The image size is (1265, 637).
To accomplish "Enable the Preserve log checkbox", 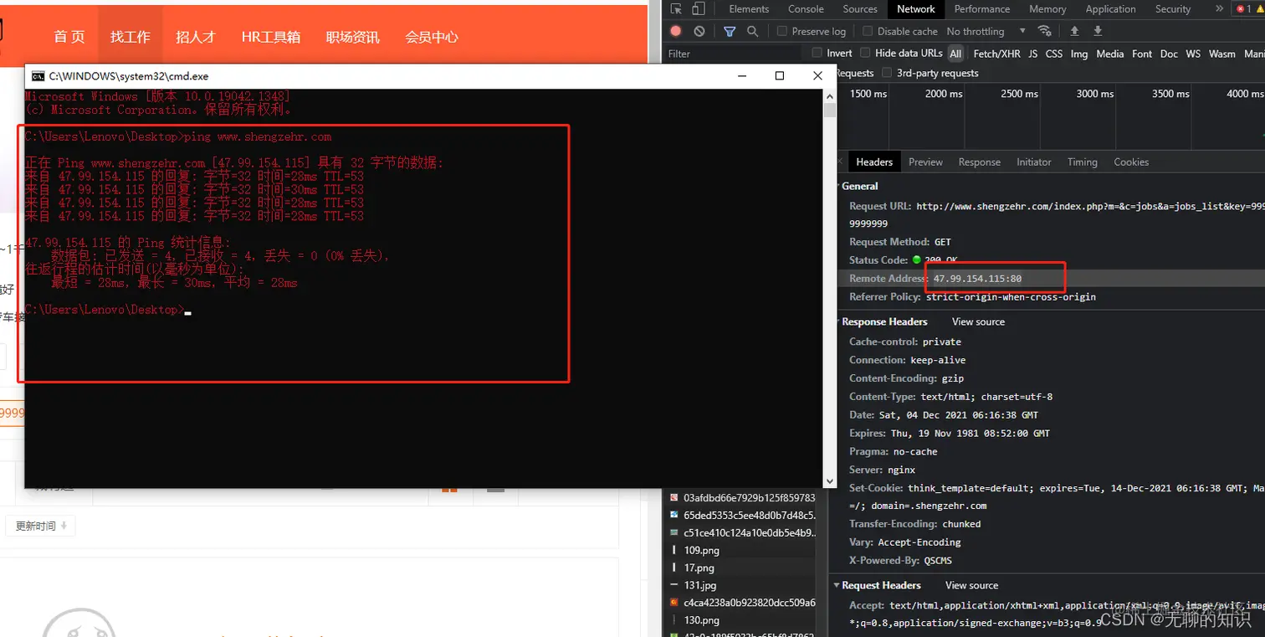I will (782, 31).
